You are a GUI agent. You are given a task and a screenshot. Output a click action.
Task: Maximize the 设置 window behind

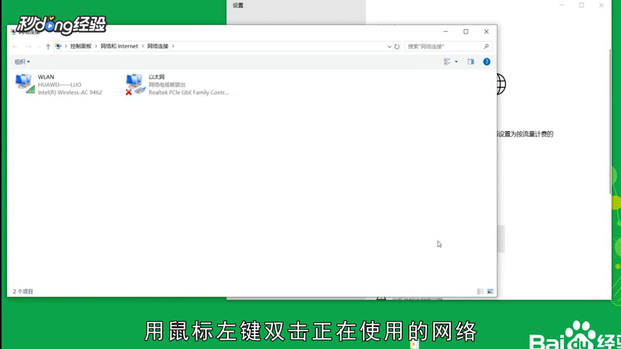[581, 5]
